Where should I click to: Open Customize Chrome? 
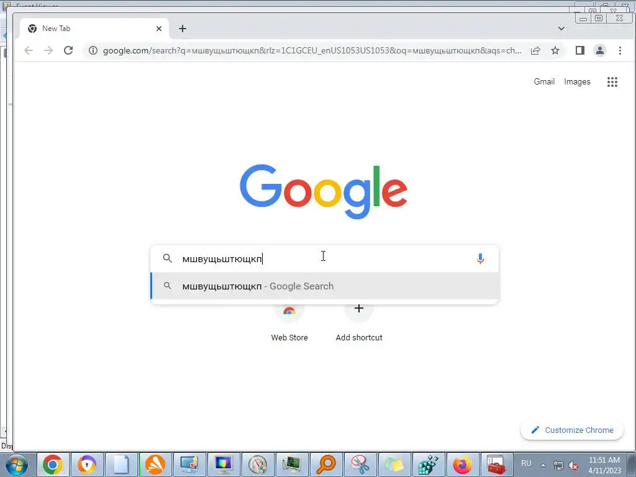[572, 430]
